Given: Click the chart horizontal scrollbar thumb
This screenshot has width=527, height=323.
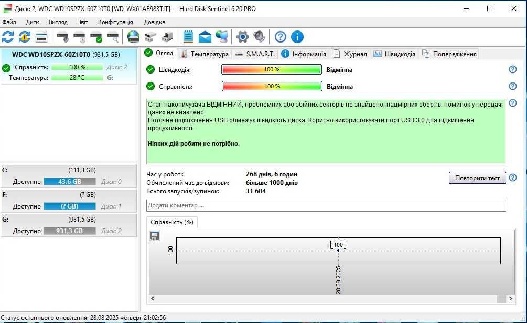Looking at the screenshot, I should [501, 298].
